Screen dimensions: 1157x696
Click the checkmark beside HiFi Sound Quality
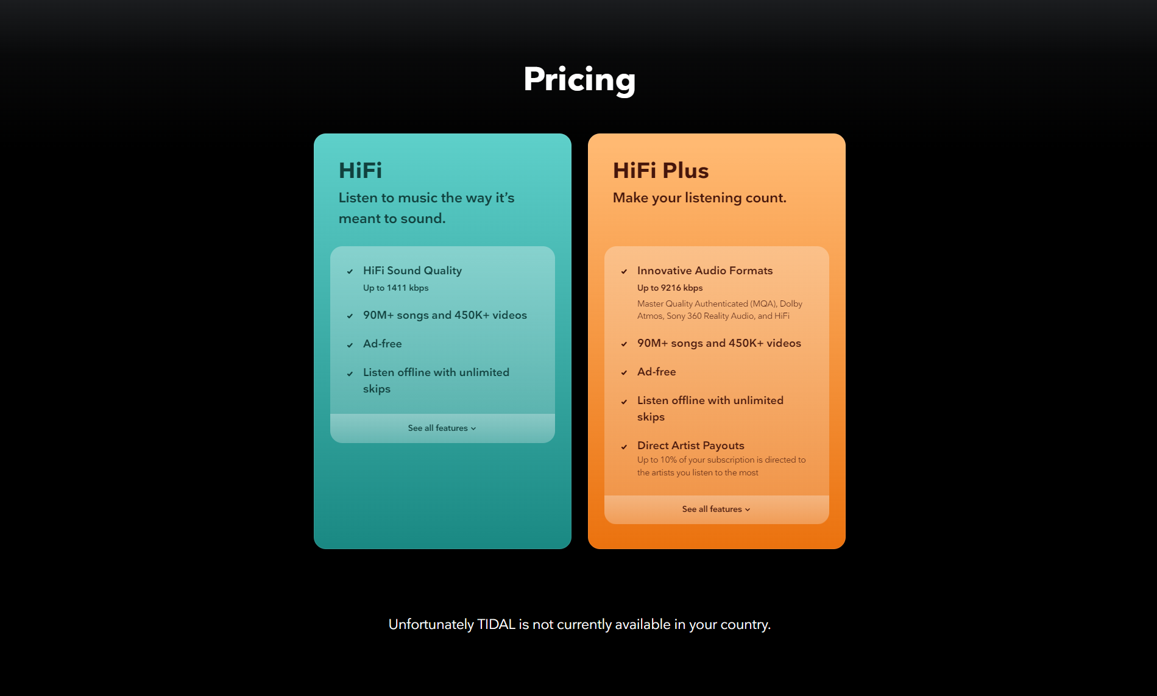pos(350,272)
